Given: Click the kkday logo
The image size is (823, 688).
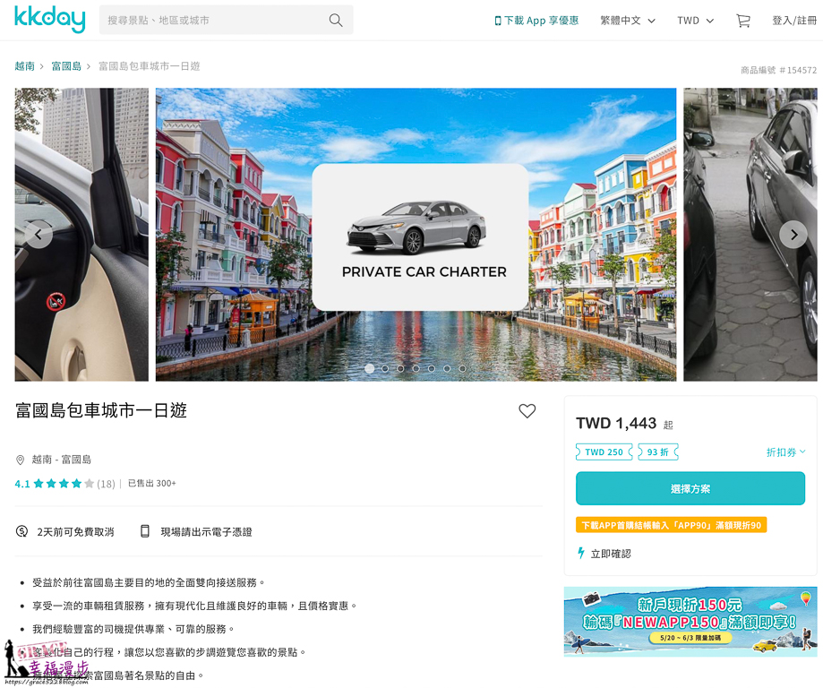Looking at the screenshot, I should click(x=50, y=20).
